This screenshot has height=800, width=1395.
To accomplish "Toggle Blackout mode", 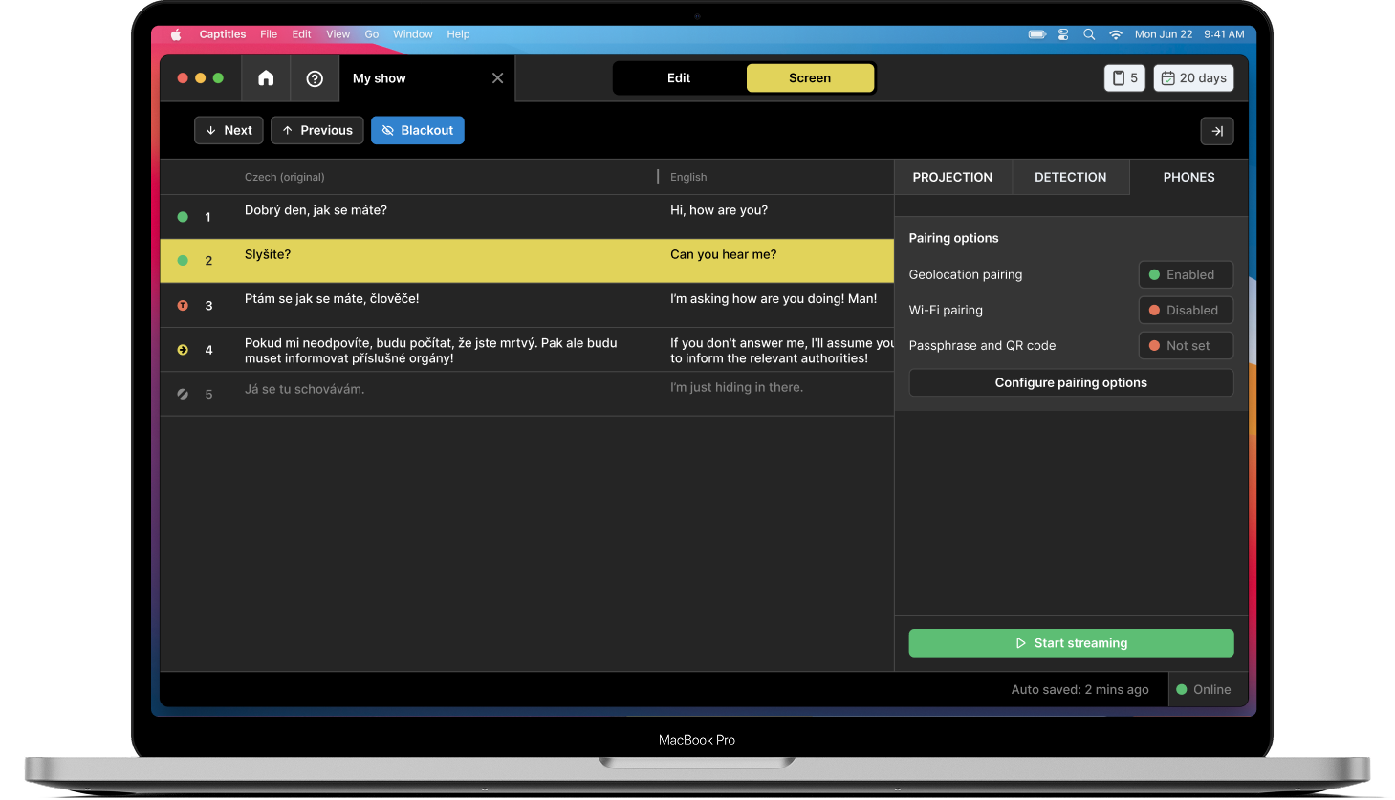I will click(418, 131).
